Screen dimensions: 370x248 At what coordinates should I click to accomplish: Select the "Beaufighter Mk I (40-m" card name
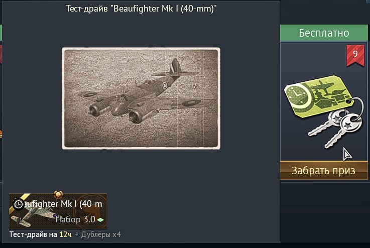[63, 204]
